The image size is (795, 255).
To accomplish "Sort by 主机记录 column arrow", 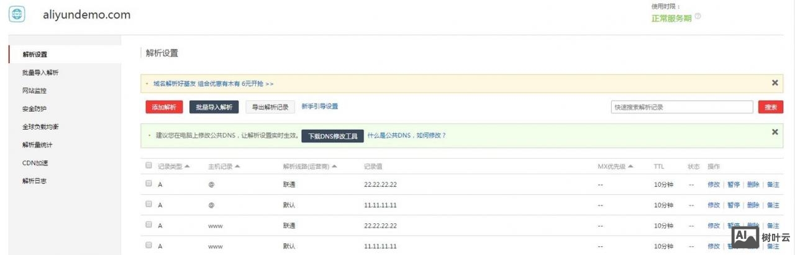I will click(x=237, y=166).
